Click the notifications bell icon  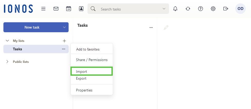point(175,9)
